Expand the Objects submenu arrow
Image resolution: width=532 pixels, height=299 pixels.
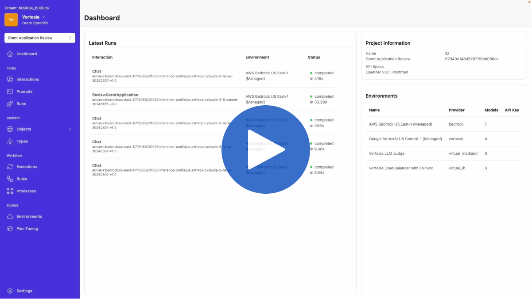pyautogui.click(x=70, y=129)
